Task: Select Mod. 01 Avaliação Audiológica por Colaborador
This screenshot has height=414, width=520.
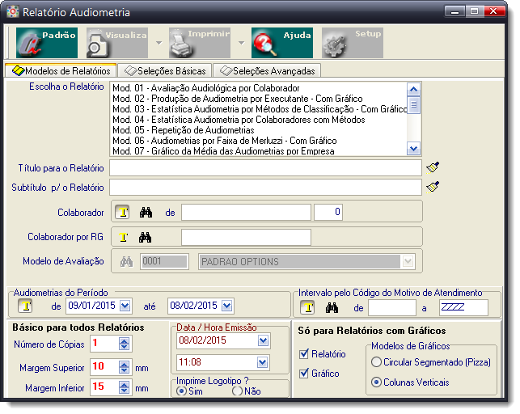Action: click(206, 88)
